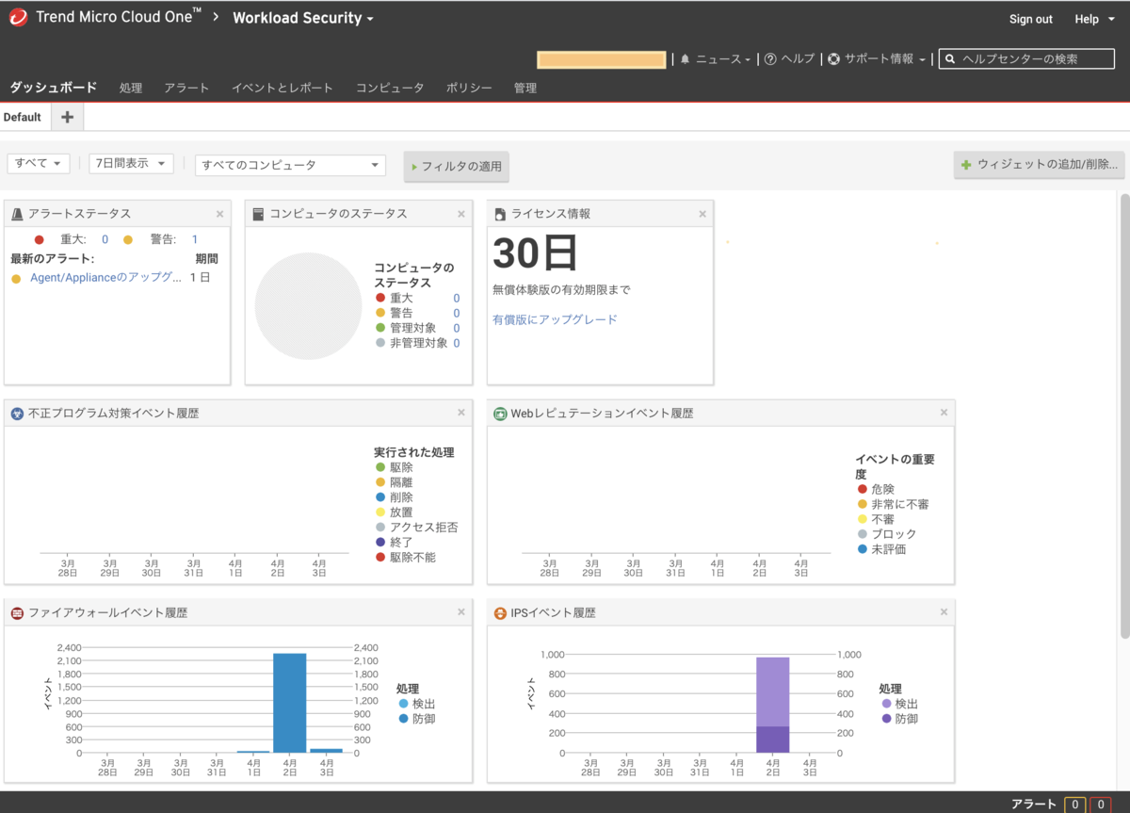Add a new dashboard tab with plus icon

click(x=67, y=117)
